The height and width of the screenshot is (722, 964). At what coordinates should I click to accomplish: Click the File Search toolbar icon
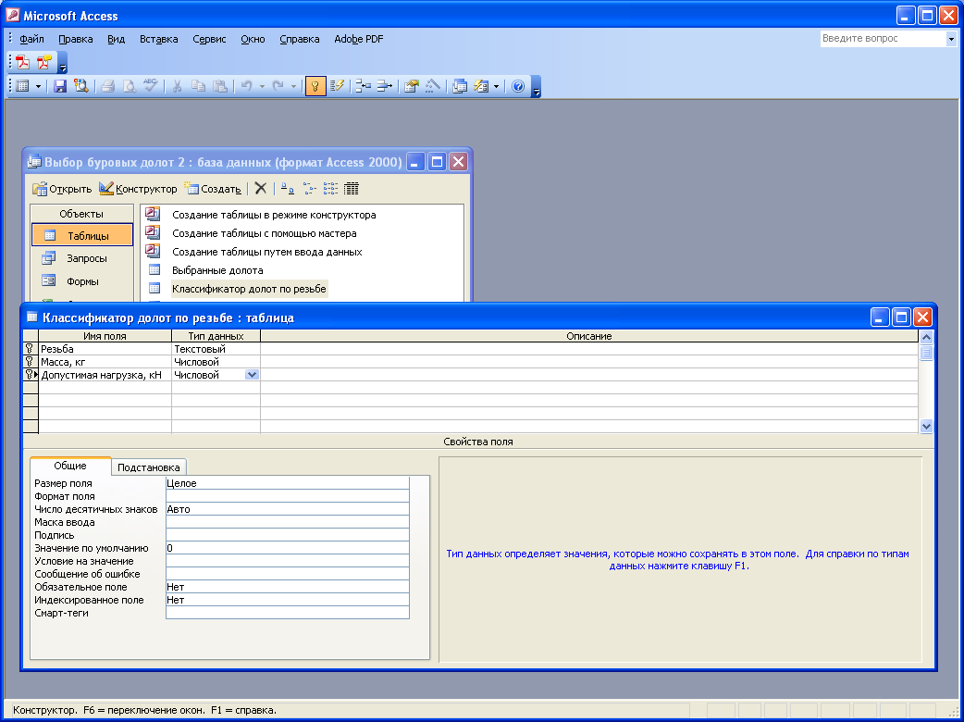click(x=81, y=86)
